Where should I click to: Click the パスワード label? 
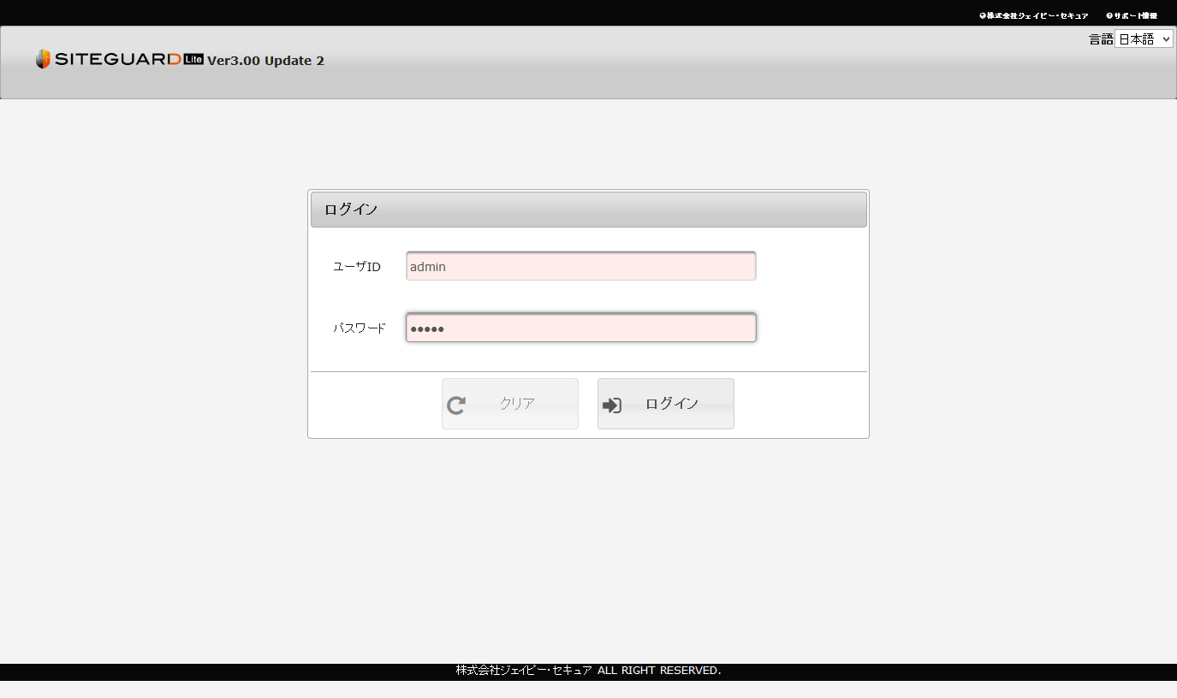tap(360, 328)
